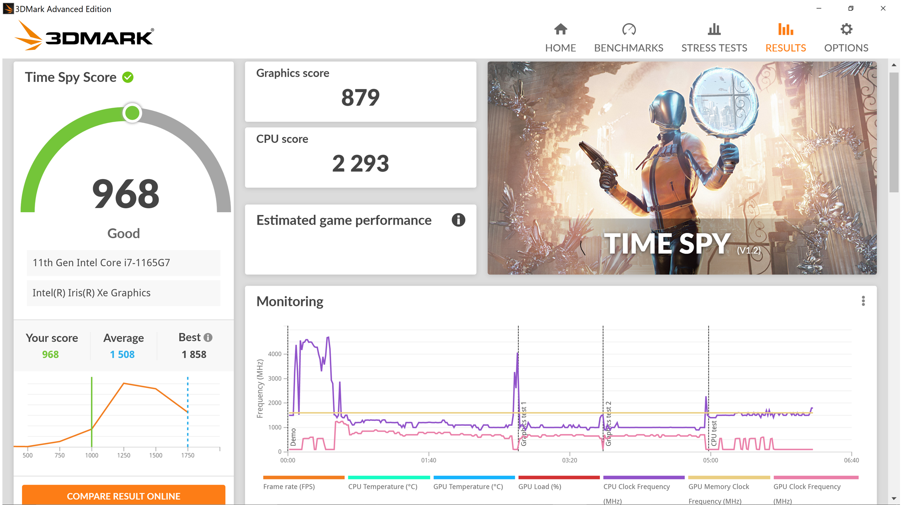Click the scrollbar down arrow
902x505 pixels.
pyautogui.click(x=894, y=499)
